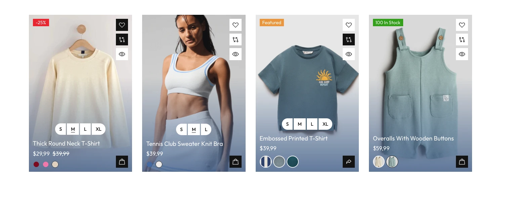Click compare icon on Embossed Printed T-Shirt
Screen dimensions: 507x200
coord(349,40)
